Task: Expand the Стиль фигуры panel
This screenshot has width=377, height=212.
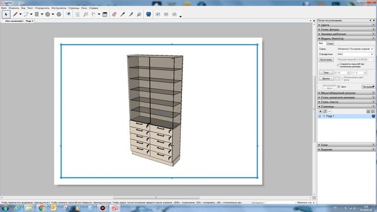Action: pos(346,29)
